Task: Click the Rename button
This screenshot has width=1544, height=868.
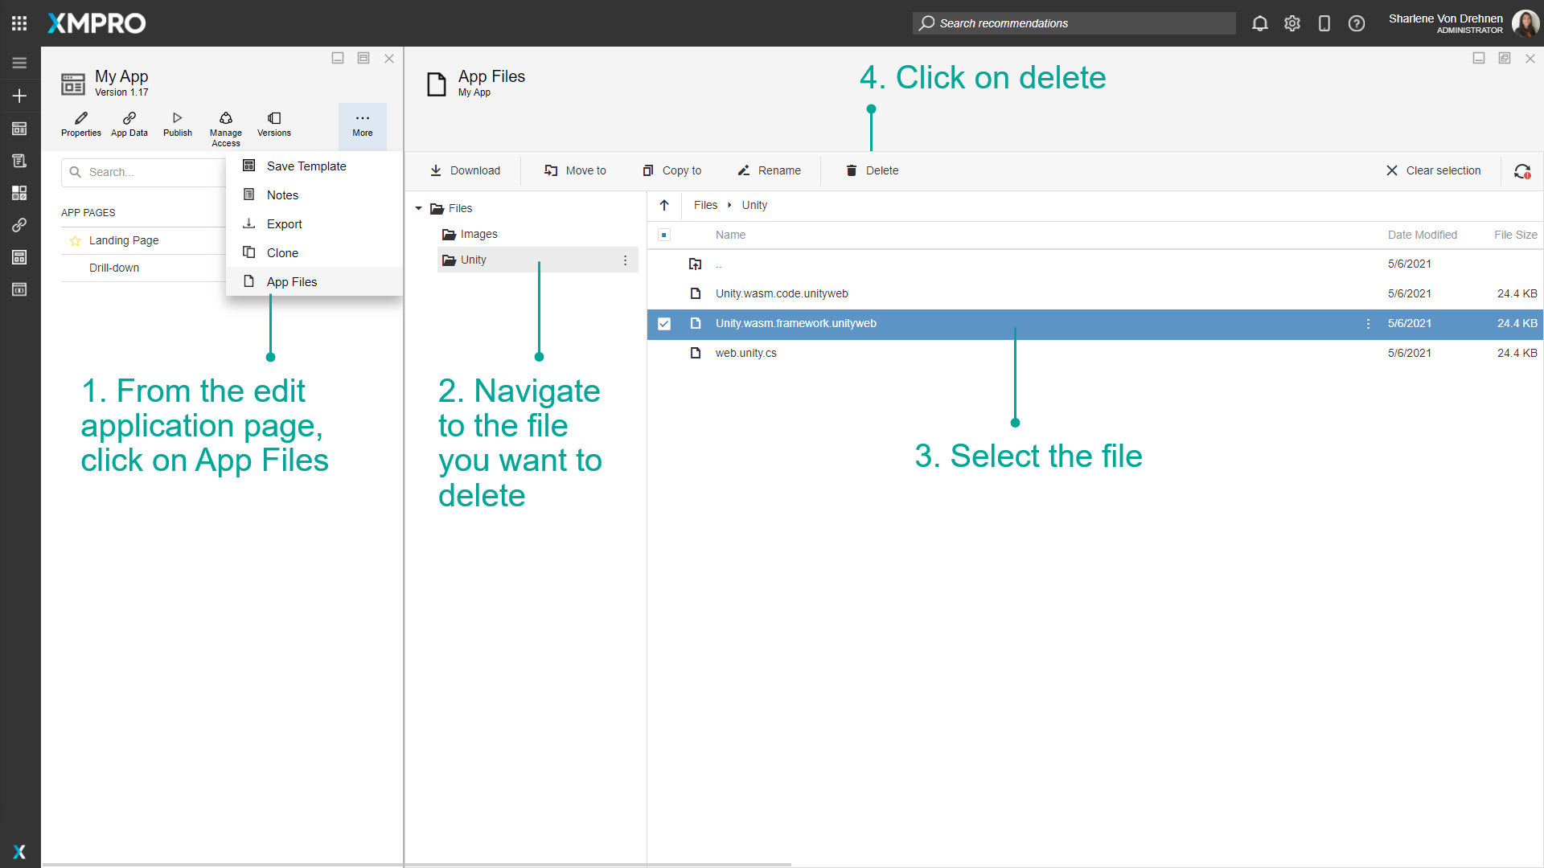Action: (769, 170)
